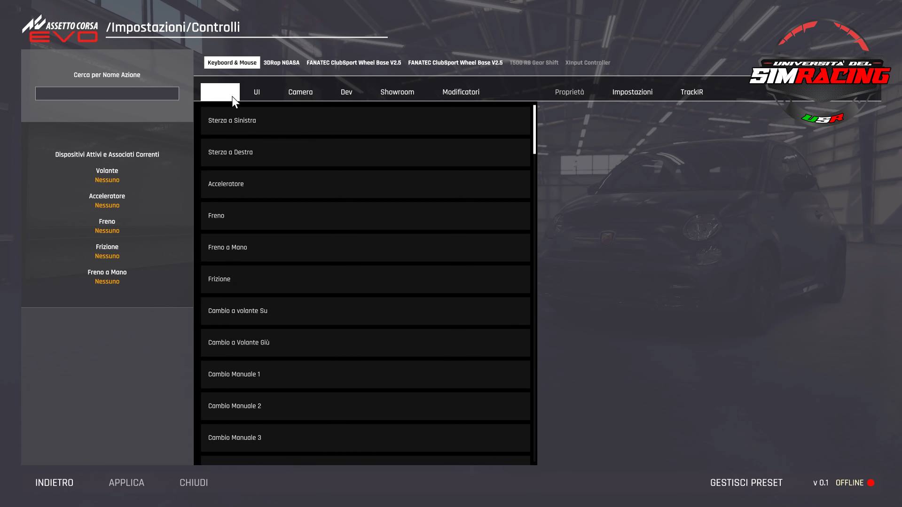The image size is (902, 507).
Task: Select the Showroom tab
Action: 397,92
